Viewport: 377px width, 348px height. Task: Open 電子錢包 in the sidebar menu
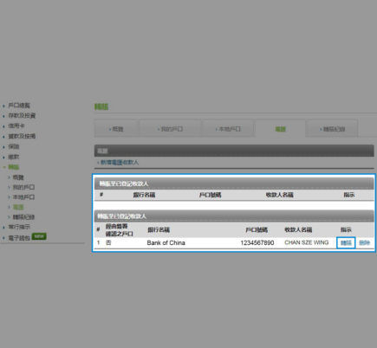[19, 238]
